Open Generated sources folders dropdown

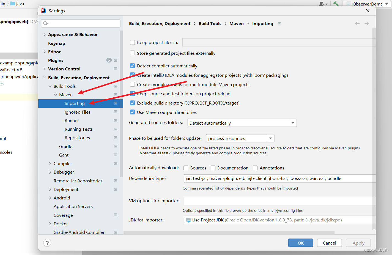242,123
